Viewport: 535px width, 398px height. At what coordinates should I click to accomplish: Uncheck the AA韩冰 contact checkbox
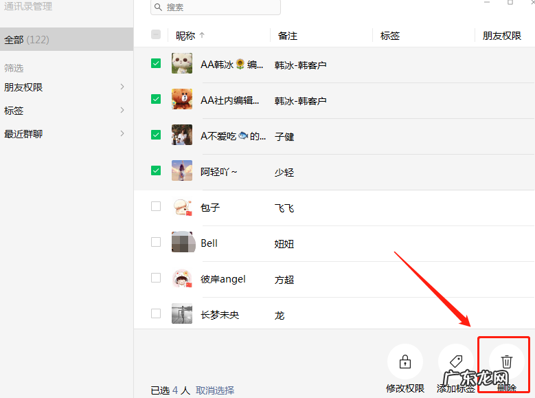click(156, 63)
